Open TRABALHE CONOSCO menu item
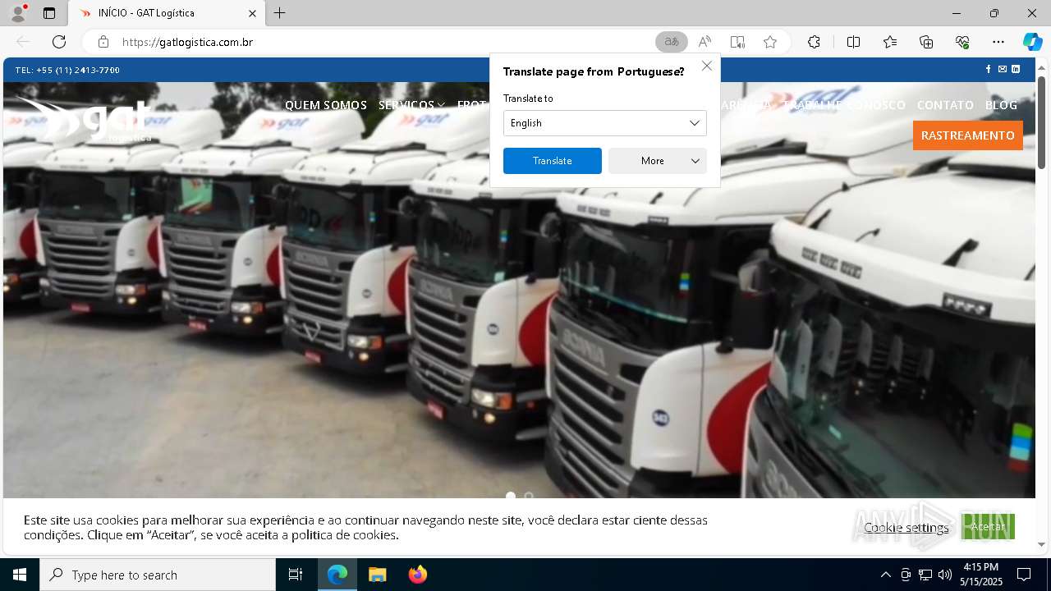1051x591 pixels. coord(845,105)
